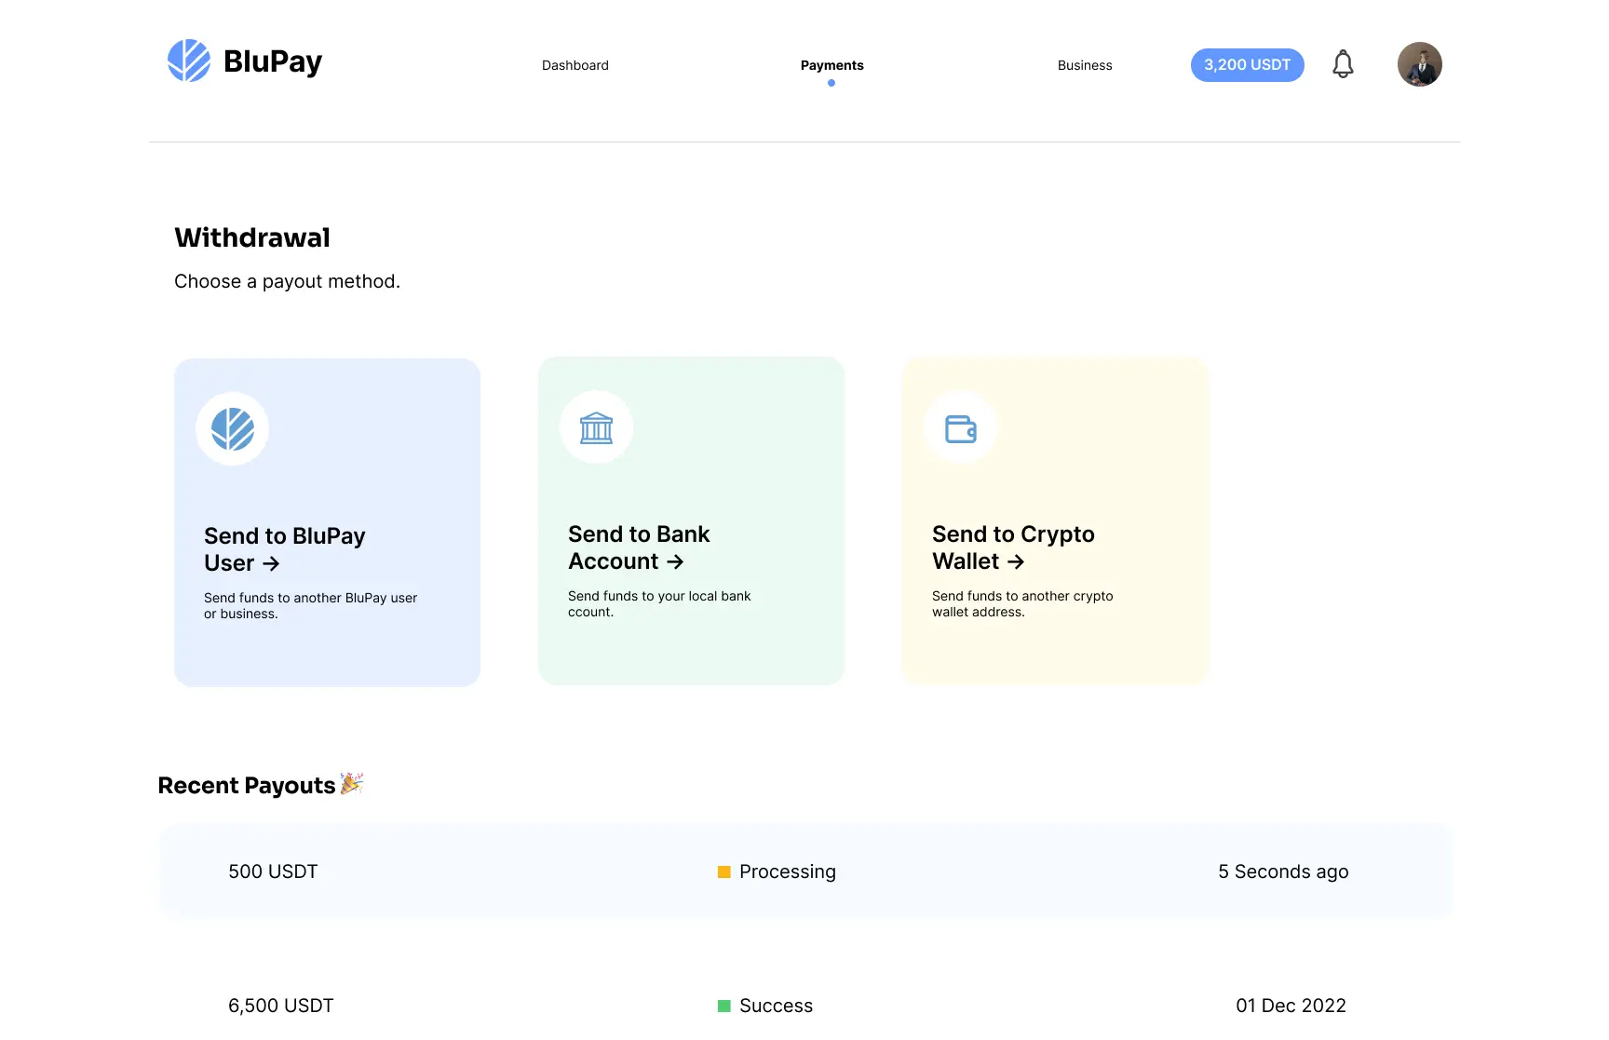Click the green Success status indicator
Image resolution: width=1609 pixels, height=1040 pixels.
point(723,1006)
